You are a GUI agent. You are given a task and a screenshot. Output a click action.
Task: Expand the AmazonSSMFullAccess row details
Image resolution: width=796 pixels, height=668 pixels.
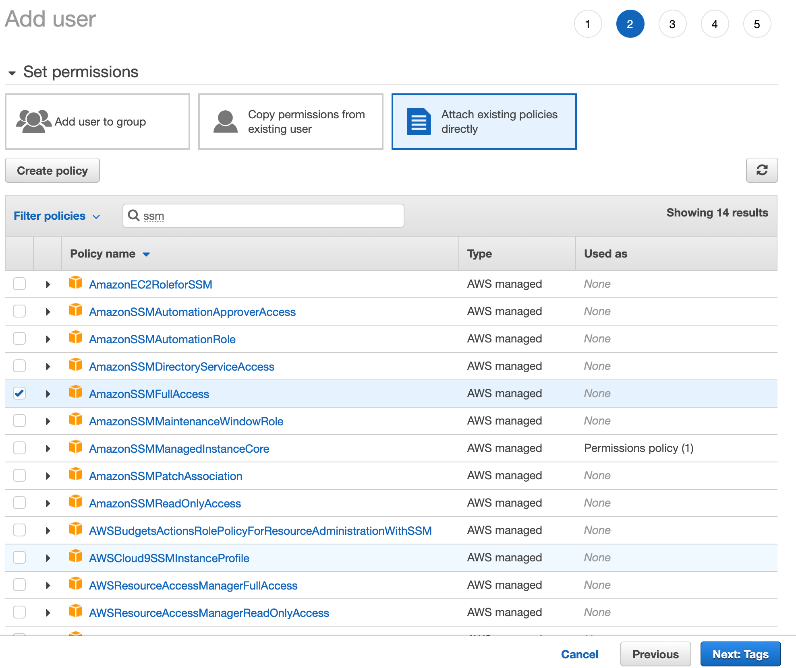(x=48, y=394)
